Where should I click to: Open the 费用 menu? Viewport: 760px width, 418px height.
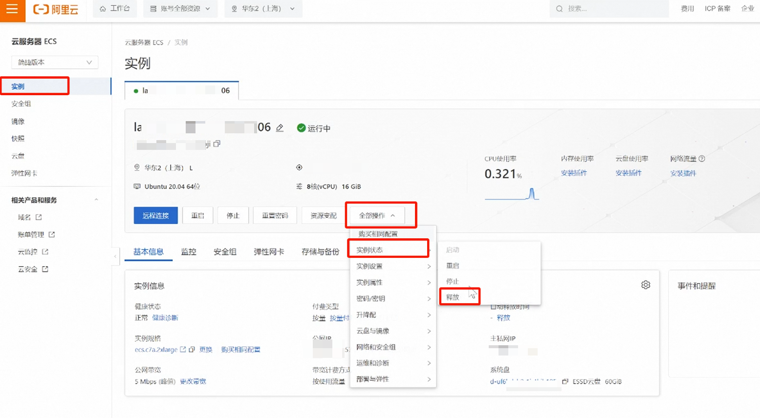click(687, 9)
